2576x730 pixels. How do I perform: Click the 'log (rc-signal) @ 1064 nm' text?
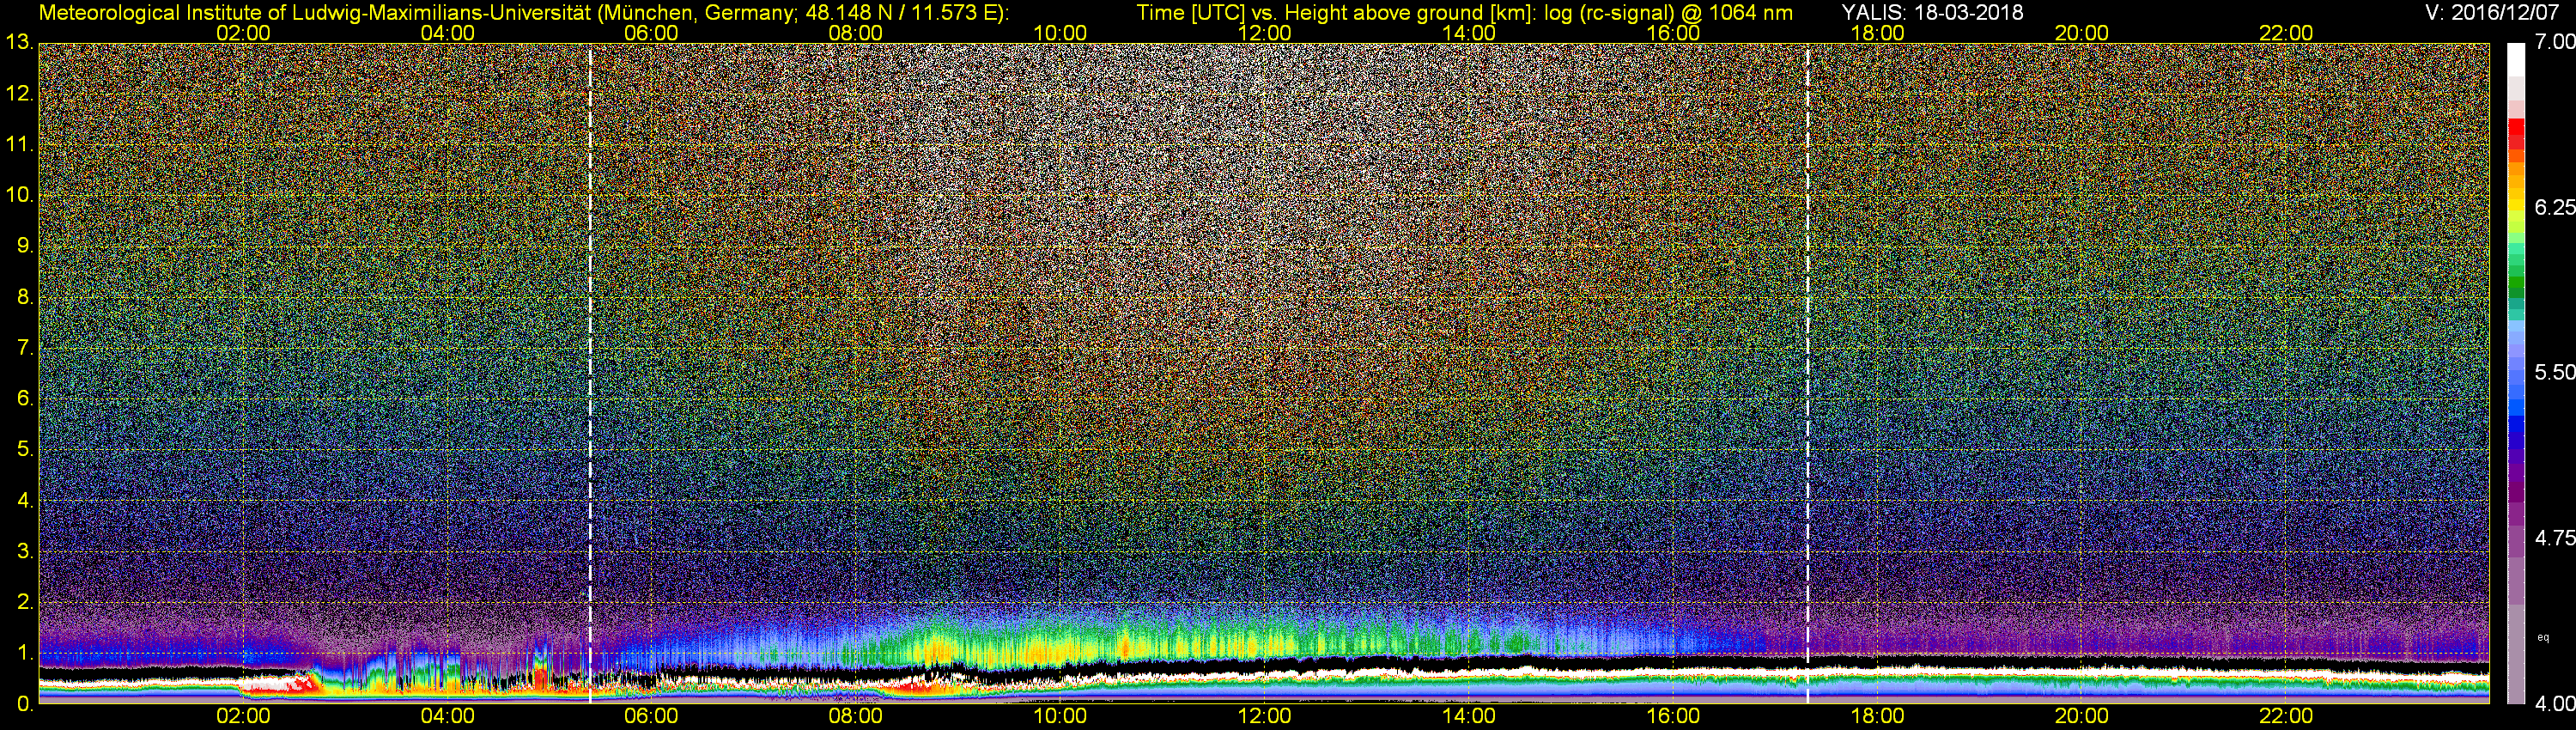pos(1668,12)
